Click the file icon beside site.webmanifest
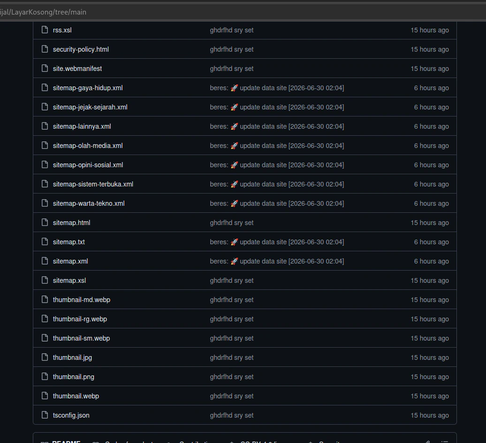 tap(45, 68)
